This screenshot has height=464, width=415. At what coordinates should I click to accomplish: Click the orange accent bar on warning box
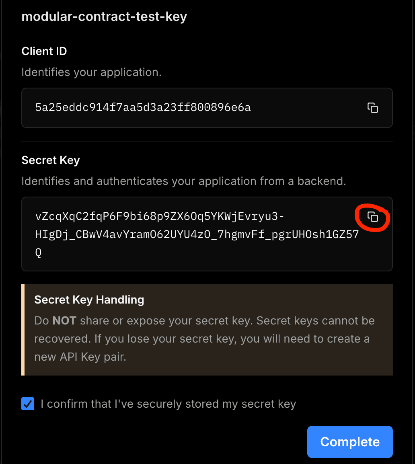pyautogui.click(x=23, y=330)
